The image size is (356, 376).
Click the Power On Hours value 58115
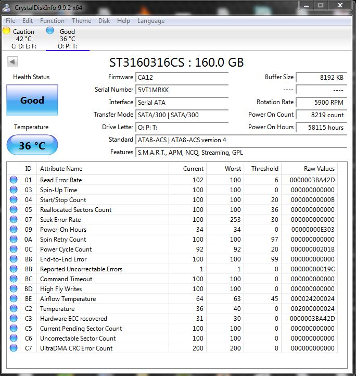click(x=322, y=127)
